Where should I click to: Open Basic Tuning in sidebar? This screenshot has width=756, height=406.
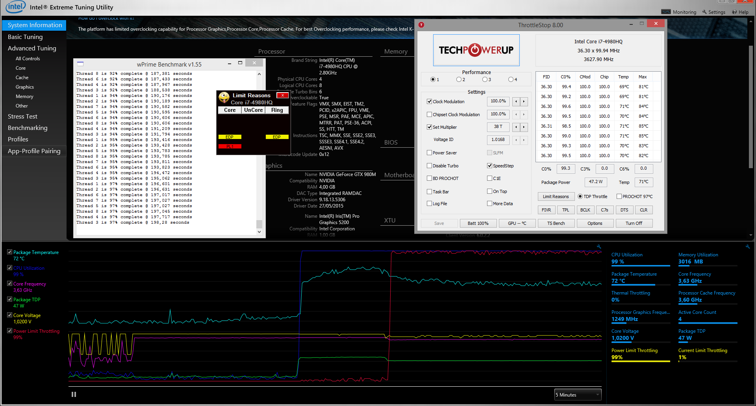coord(25,37)
